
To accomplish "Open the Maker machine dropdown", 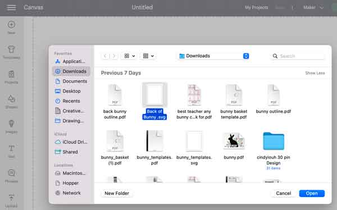I will point(313,7).
